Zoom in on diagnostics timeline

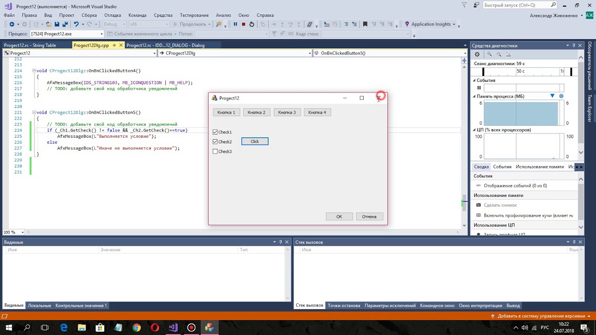coord(489,54)
